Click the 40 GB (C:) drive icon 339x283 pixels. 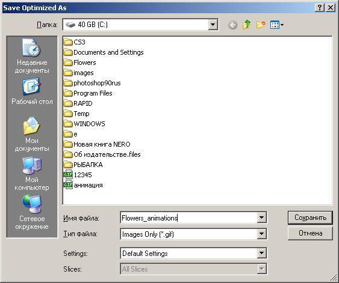(x=70, y=25)
